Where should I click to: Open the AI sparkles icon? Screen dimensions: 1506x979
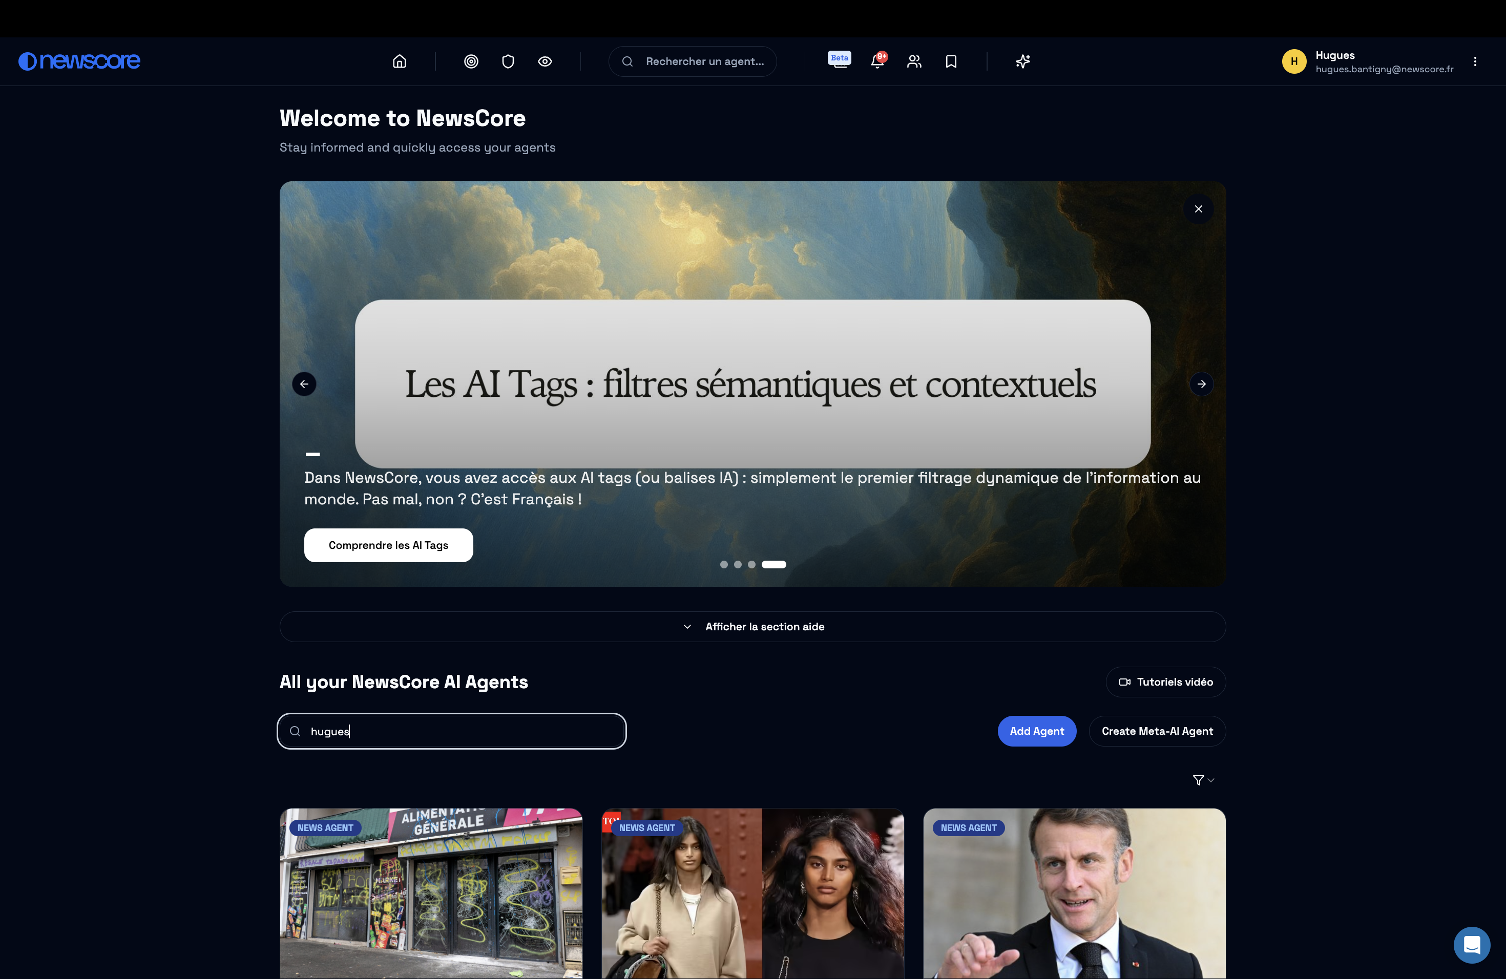click(1022, 61)
